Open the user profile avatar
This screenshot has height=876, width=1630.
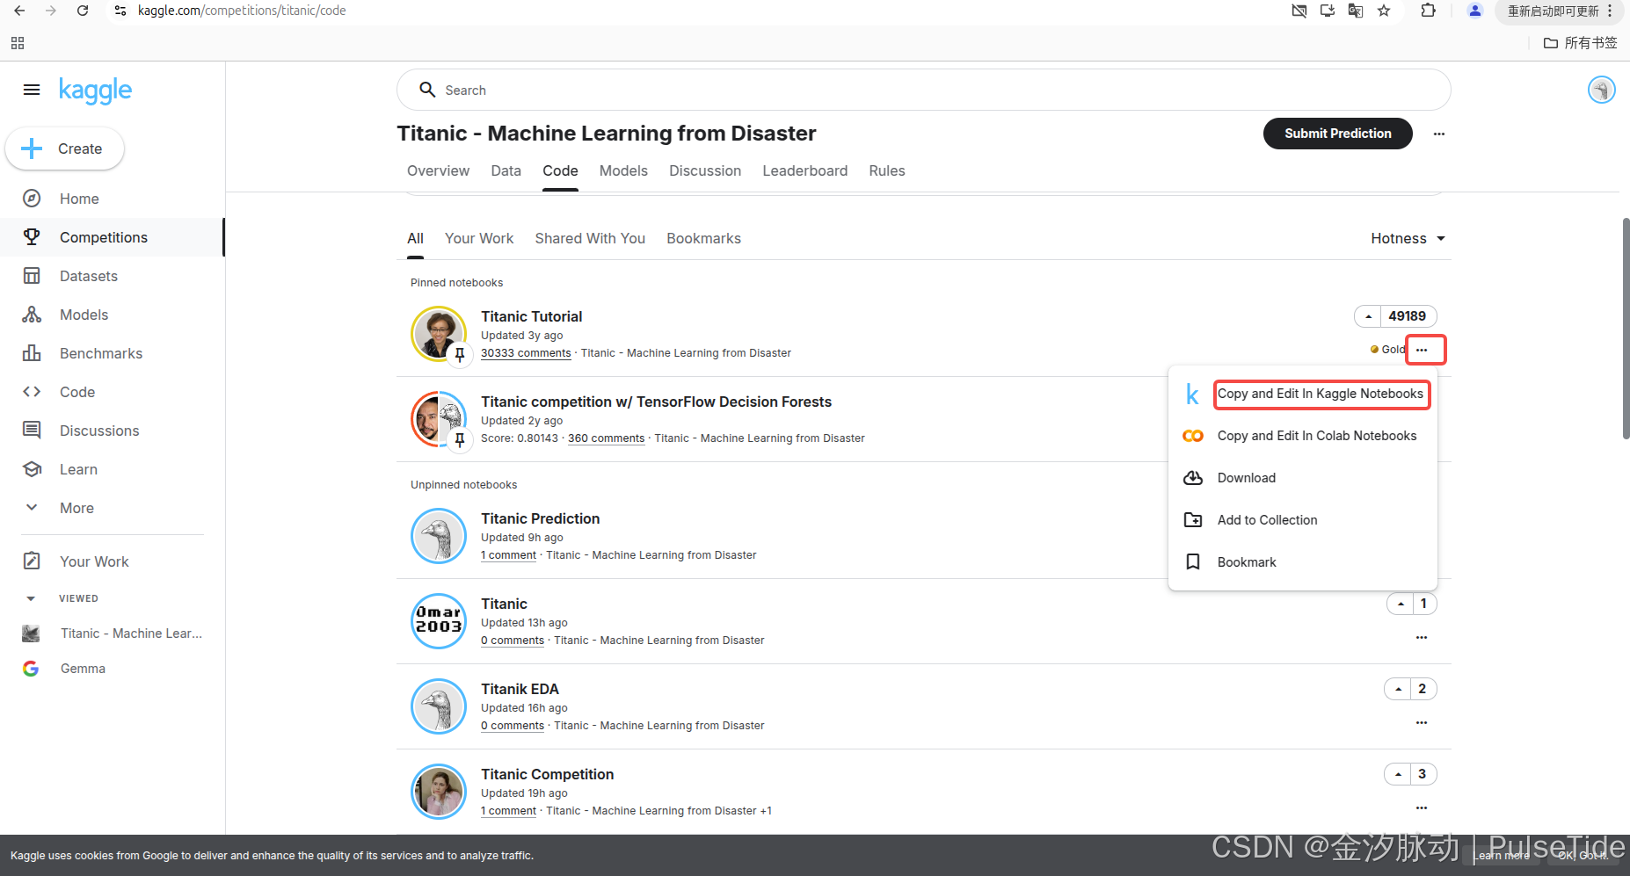(x=1601, y=90)
